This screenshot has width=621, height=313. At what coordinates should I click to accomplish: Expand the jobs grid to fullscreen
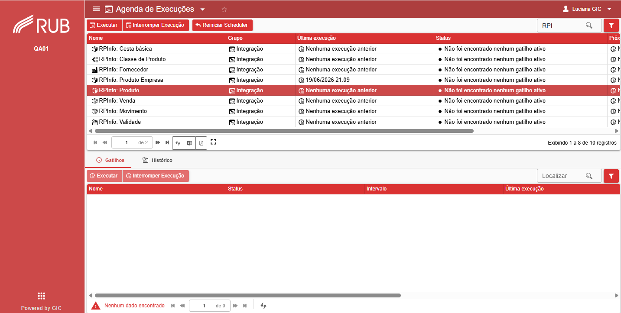tap(213, 142)
